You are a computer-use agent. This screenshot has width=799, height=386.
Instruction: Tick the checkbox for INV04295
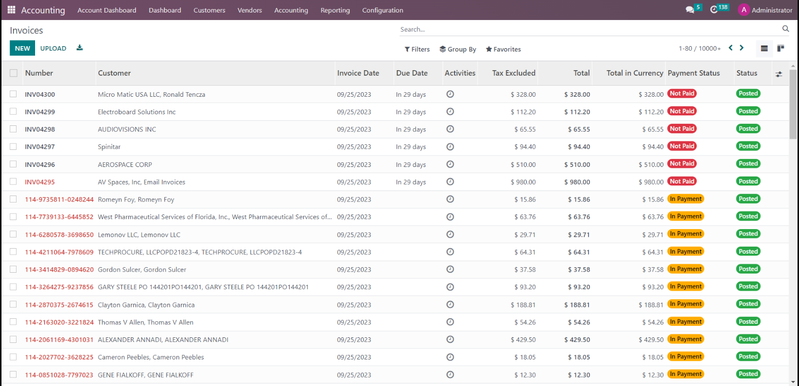(x=13, y=181)
